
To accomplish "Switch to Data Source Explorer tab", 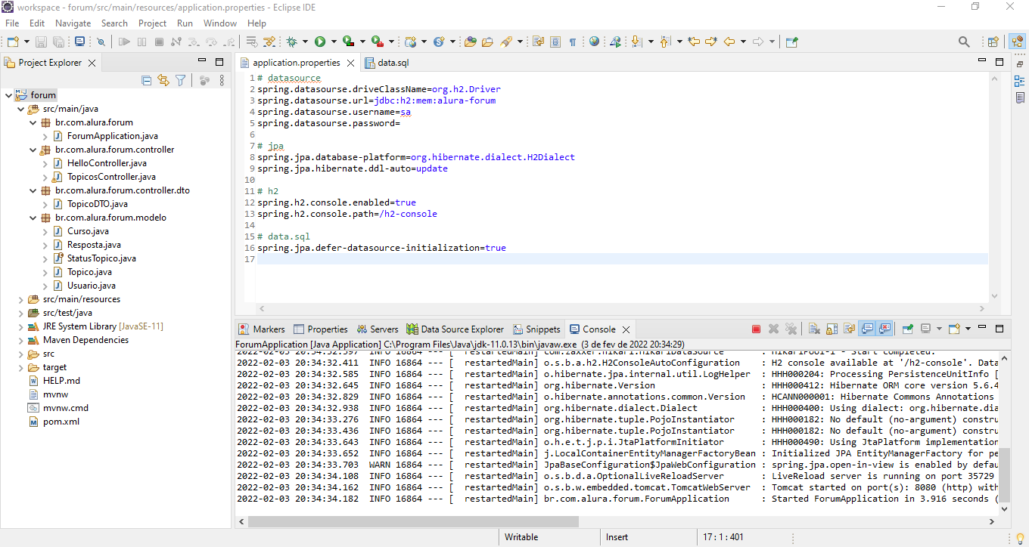I will 455,329.
